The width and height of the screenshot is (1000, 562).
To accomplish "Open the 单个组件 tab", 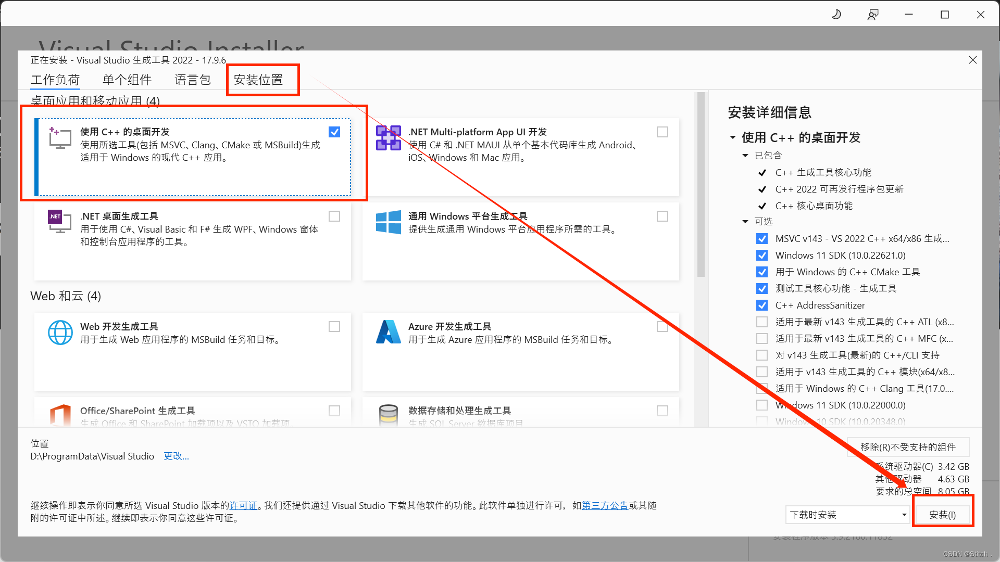I will coord(127,80).
